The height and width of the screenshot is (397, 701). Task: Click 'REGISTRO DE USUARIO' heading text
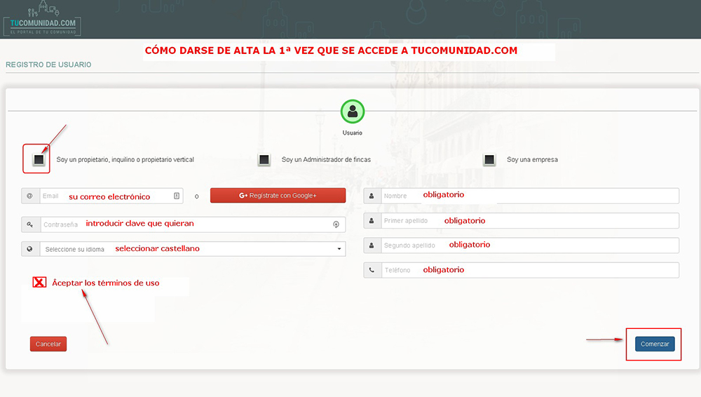click(48, 65)
